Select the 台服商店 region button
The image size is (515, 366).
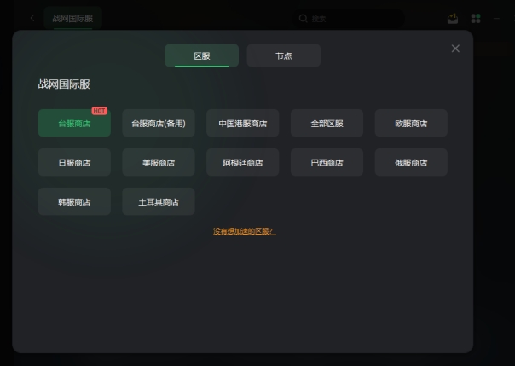coord(74,123)
